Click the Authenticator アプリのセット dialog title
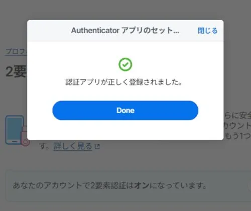The width and height of the screenshot is (251, 211). click(x=125, y=31)
